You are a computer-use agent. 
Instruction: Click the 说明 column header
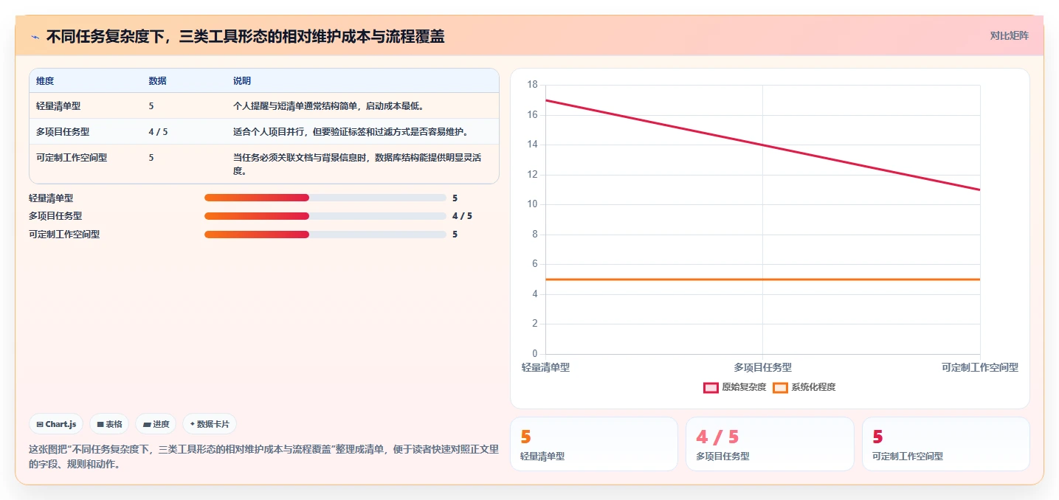coord(242,81)
